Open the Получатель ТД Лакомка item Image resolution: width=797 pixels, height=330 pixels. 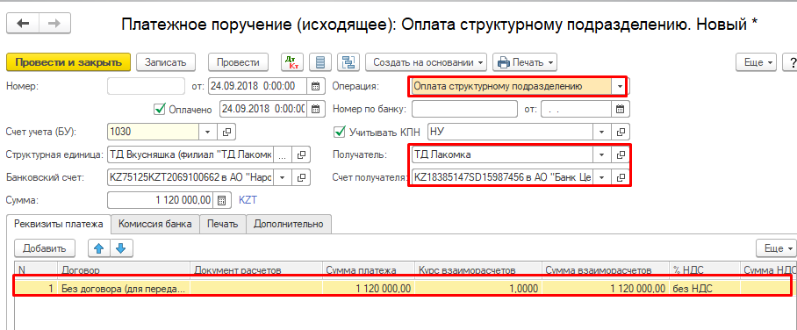(x=620, y=154)
